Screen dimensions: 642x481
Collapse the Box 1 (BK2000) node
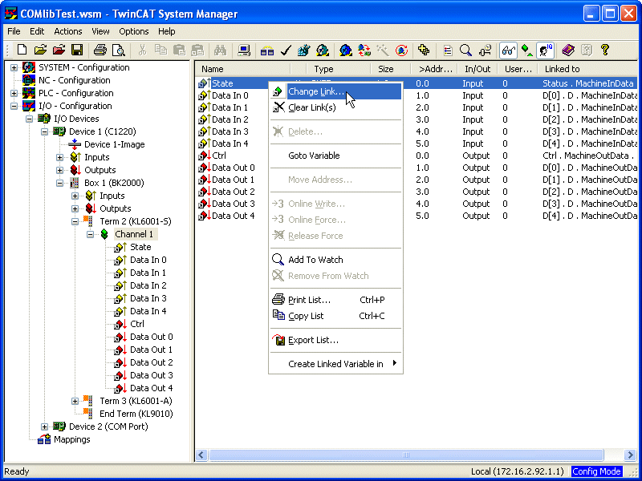pos(59,183)
